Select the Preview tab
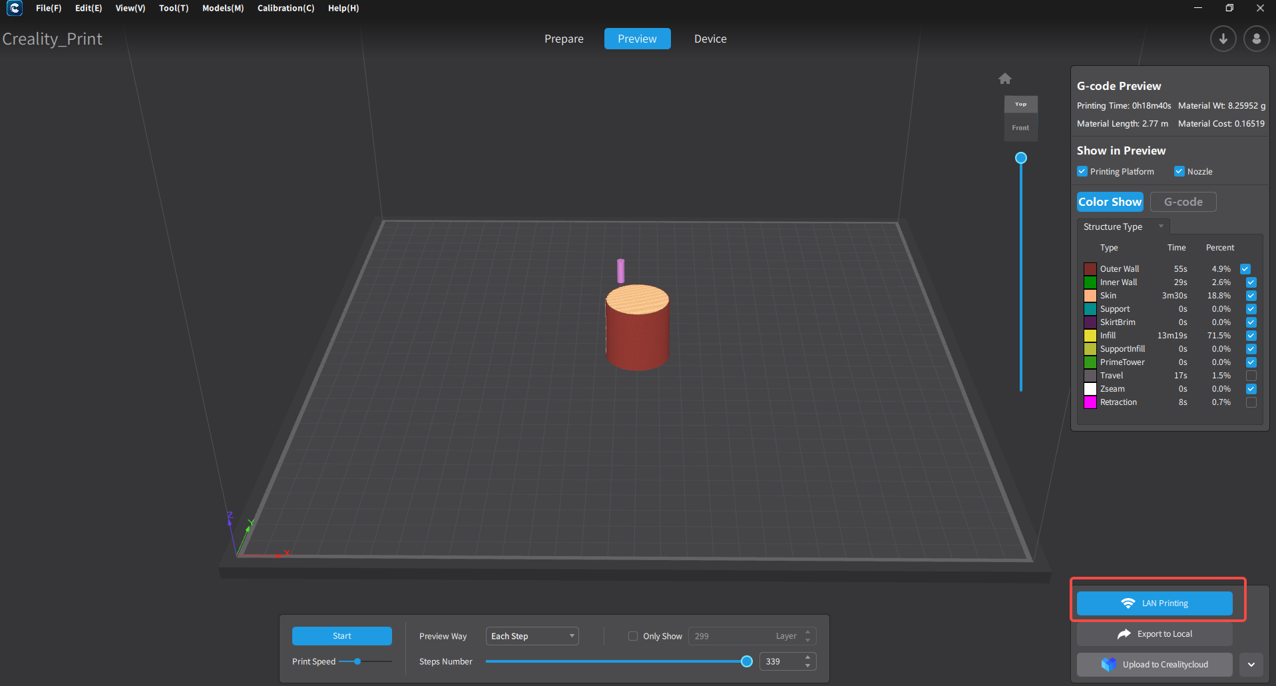This screenshot has width=1276, height=686. tap(637, 39)
